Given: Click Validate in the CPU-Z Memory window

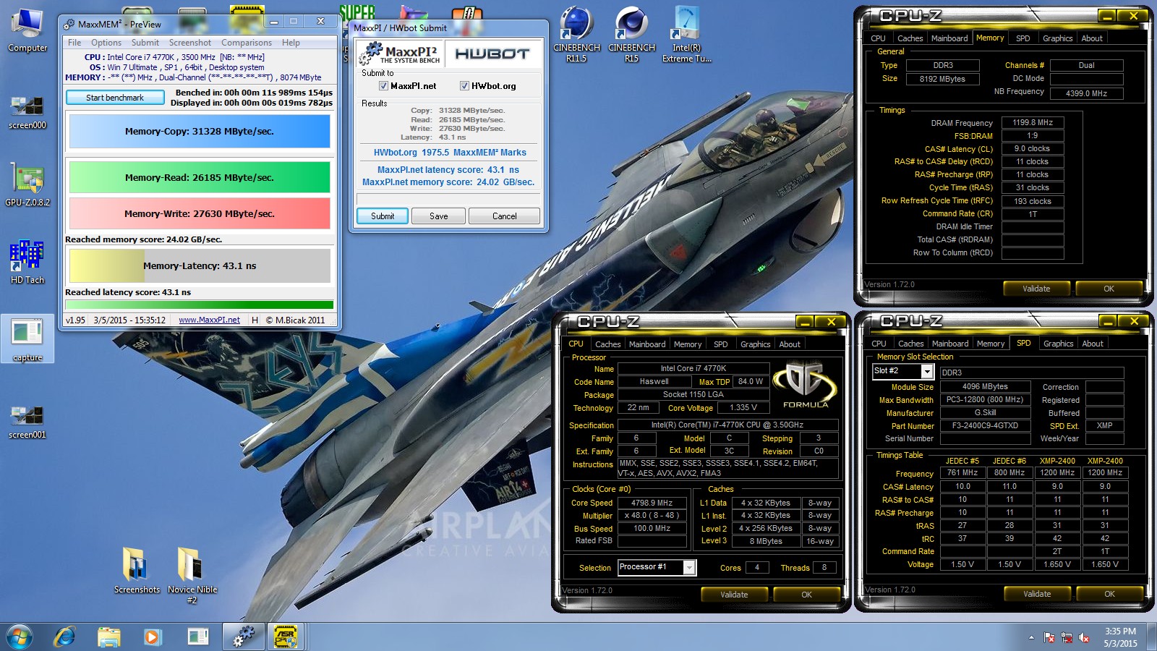Looking at the screenshot, I should point(1036,289).
